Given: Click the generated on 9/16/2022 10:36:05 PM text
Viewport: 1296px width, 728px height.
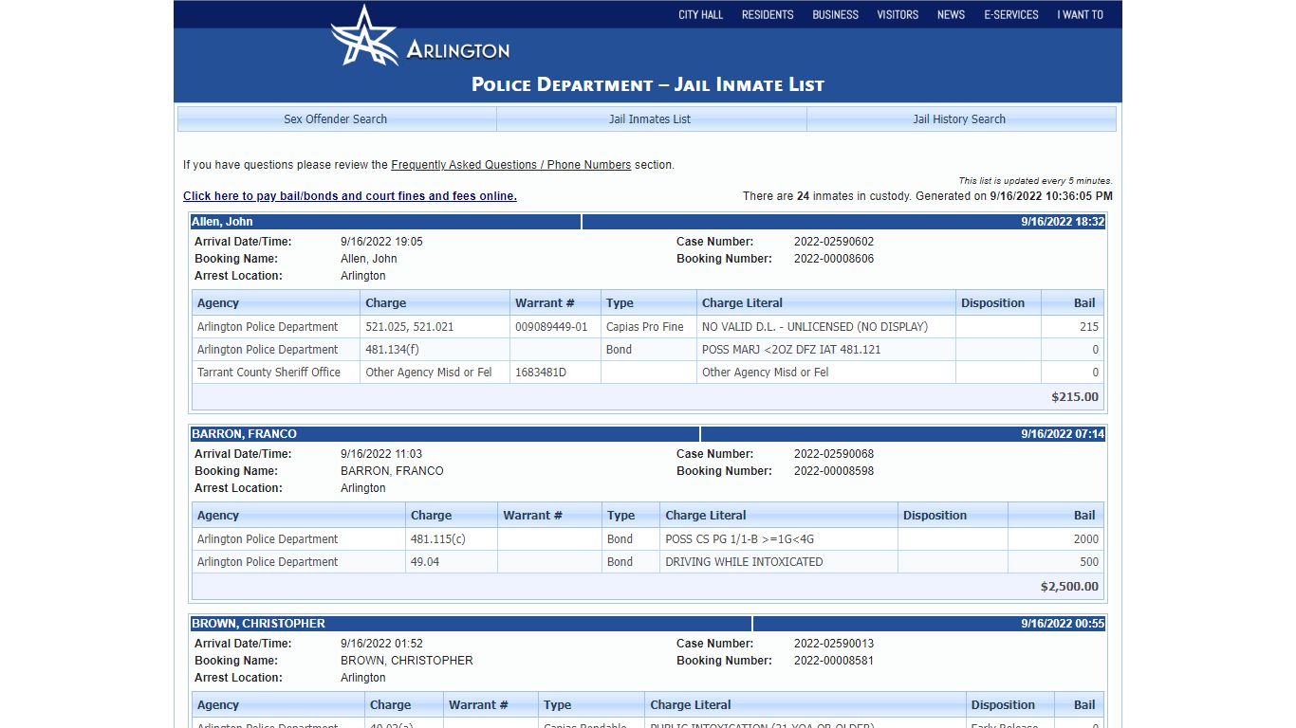Looking at the screenshot, I should pos(1014,196).
